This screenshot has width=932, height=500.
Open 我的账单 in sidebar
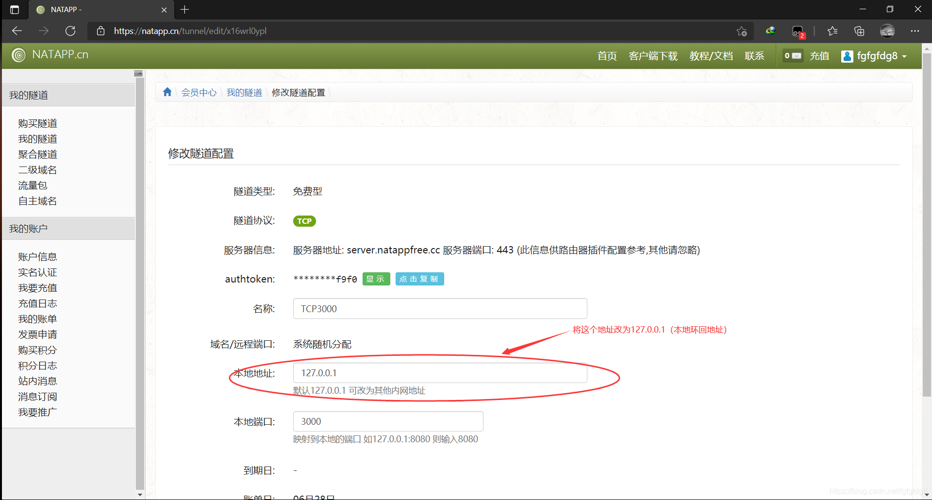(x=38, y=319)
